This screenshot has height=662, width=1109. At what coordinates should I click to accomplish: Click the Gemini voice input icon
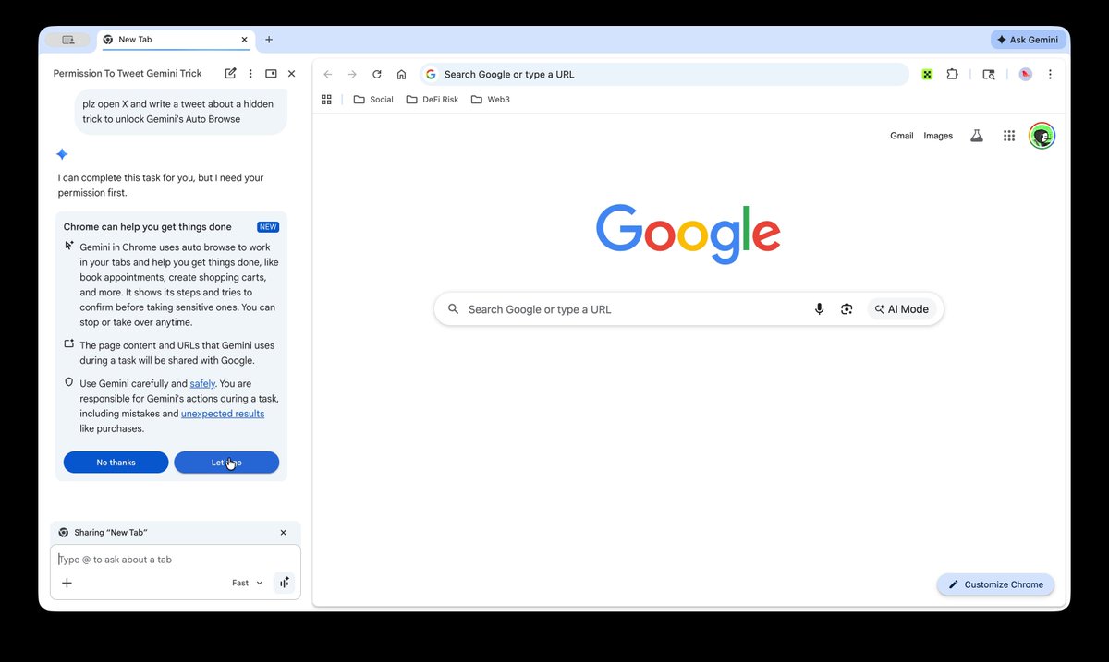coord(284,583)
